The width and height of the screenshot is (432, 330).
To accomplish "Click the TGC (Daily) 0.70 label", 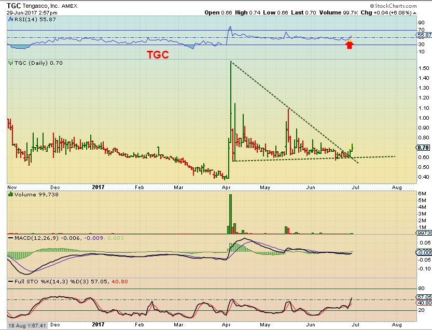I will click(x=38, y=63).
